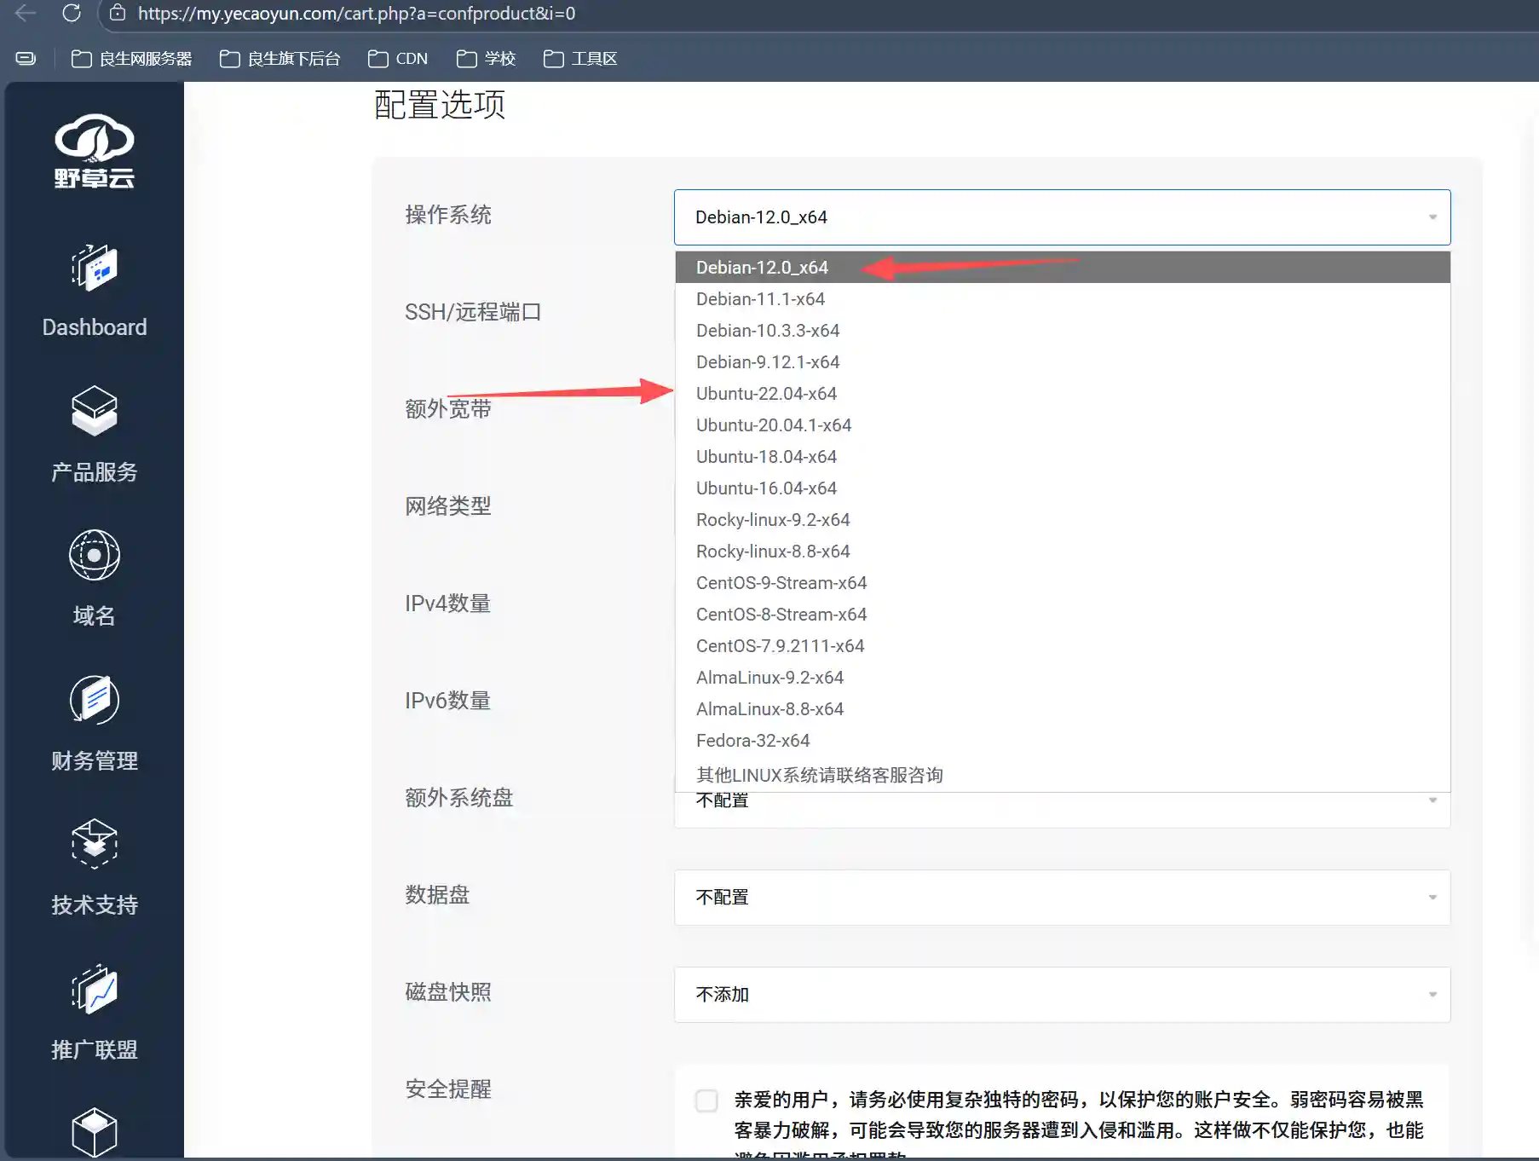Open 推广联盟 chart icon
1539x1161 pixels.
[x=95, y=989]
